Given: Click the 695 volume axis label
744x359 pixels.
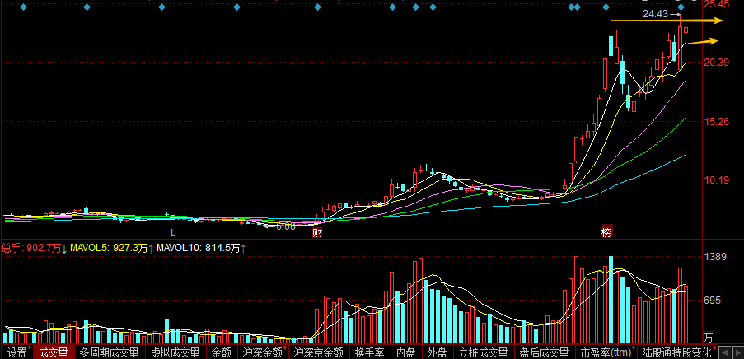Looking at the screenshot, I should (712, 301).
